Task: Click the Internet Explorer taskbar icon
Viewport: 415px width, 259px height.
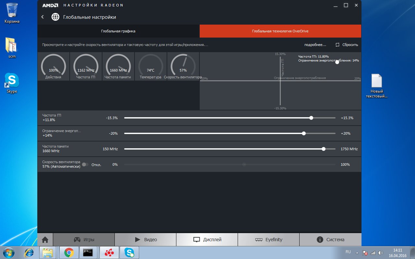Action: pyautogui.click(x=29, y=252)
